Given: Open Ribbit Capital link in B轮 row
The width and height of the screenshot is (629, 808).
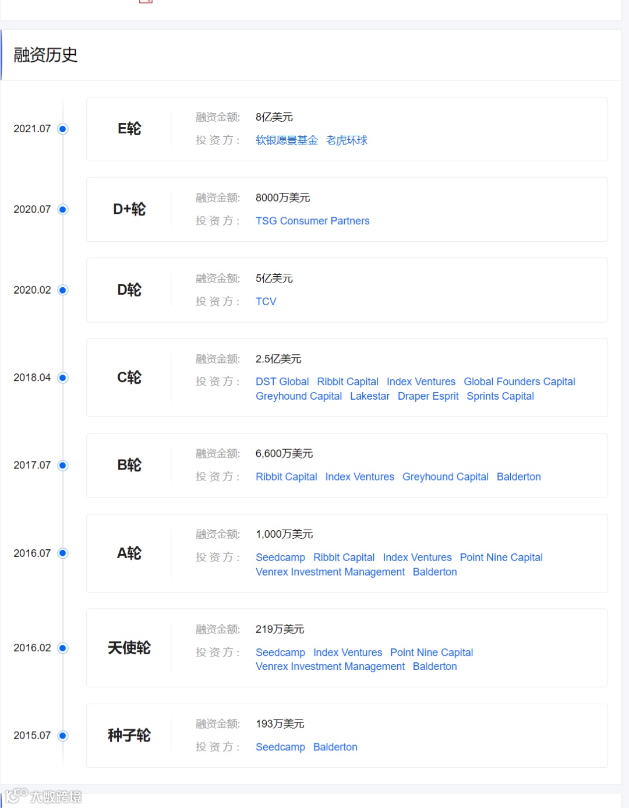Looking at the screenshot, I should click(287, 477).
